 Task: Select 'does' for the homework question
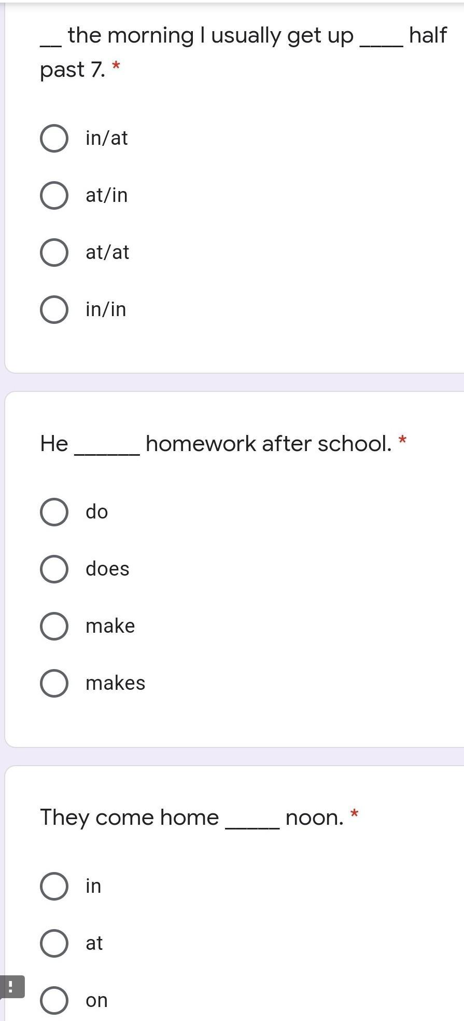tap(54, 569)
